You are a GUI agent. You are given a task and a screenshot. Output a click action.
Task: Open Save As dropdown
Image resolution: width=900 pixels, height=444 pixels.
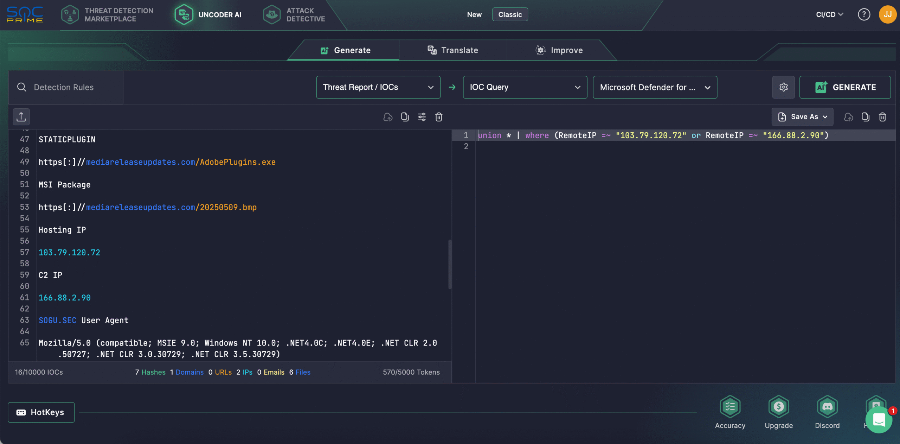tap(803, 117)
